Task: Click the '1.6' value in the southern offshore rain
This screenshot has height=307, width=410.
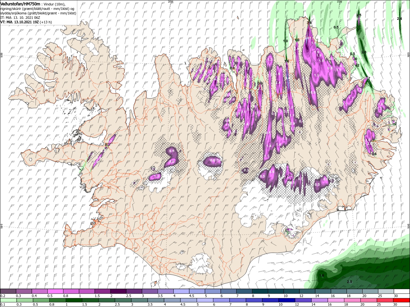Action: pos(322,275)
